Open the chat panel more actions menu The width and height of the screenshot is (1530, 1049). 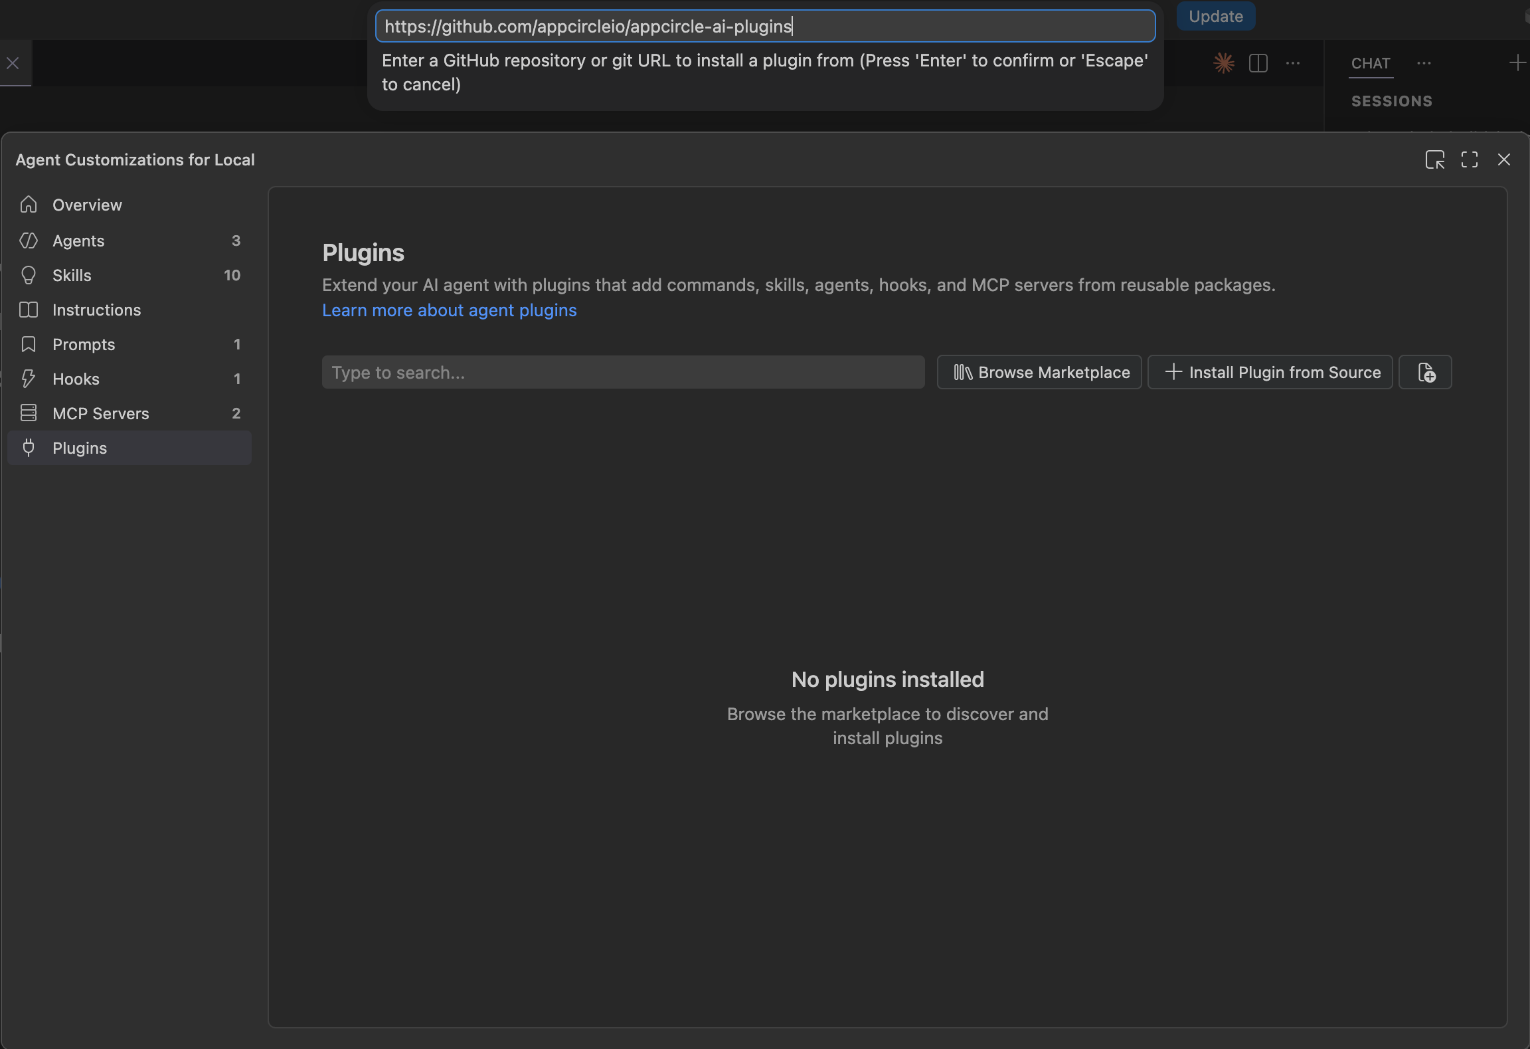(1424, 63)
